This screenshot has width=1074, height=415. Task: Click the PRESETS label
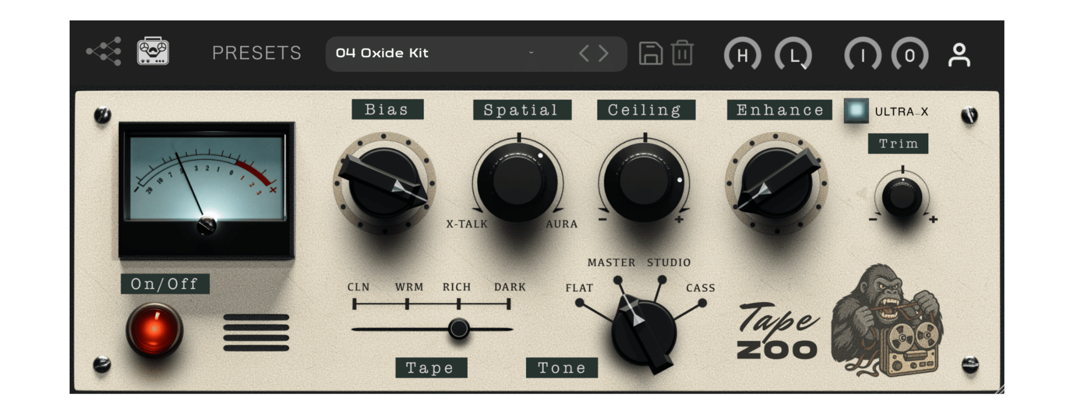click(257, 53)
